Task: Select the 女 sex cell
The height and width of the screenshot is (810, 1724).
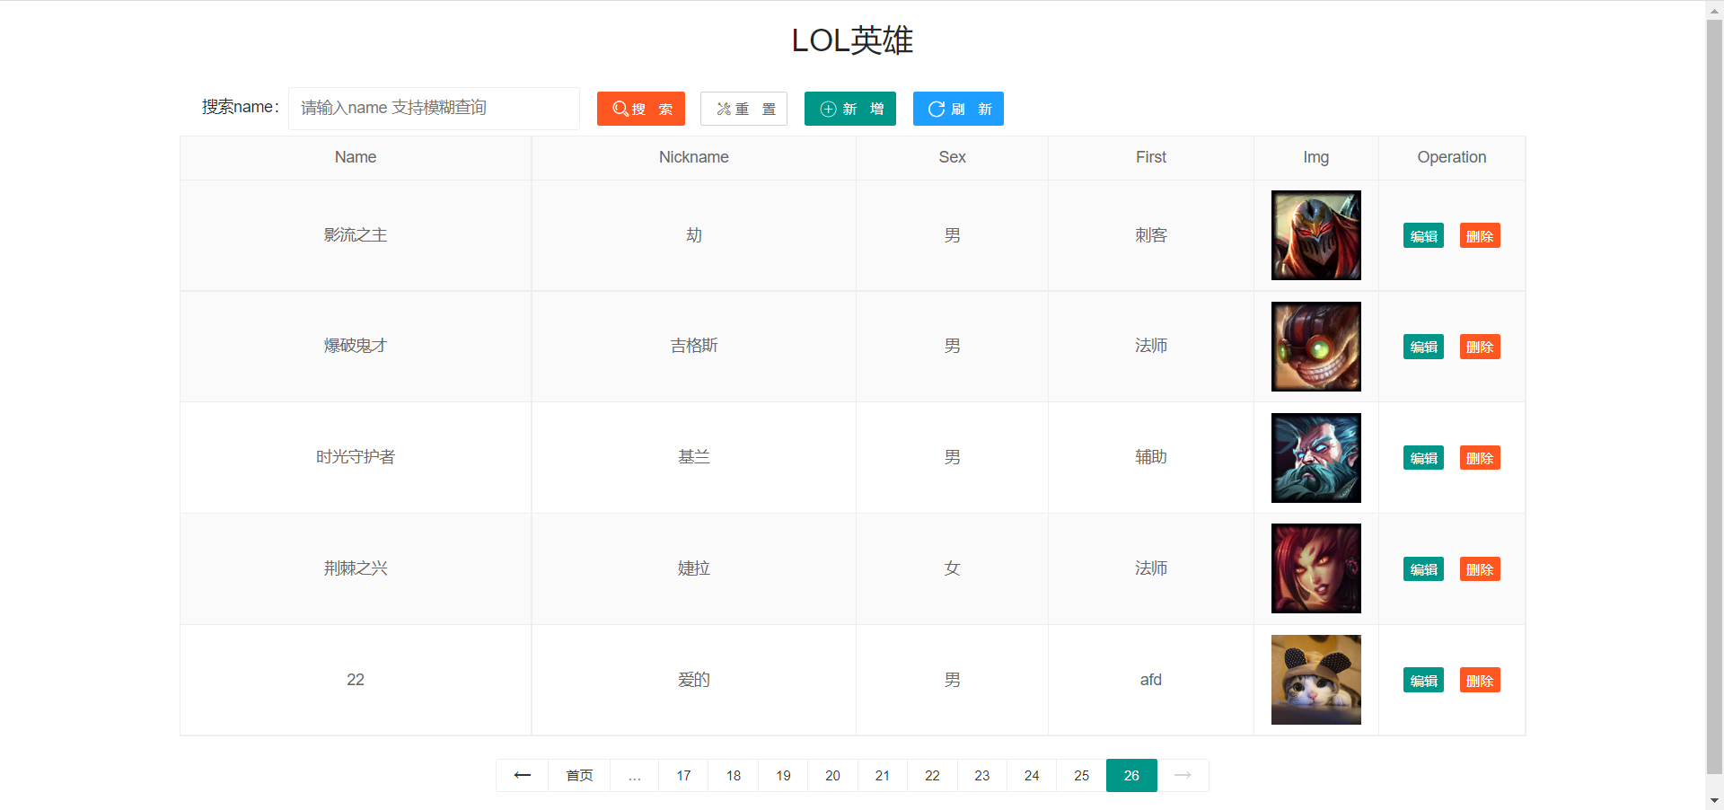Action: [x=953, y=568]
